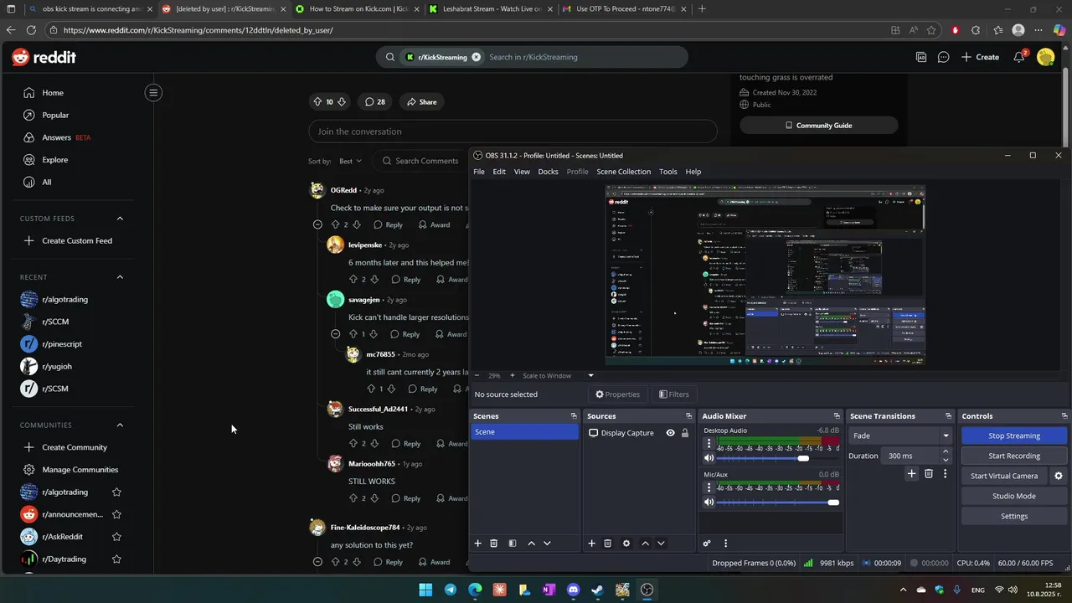Collapse Reddit left sidebar hamburger button
The image size is (1072, 603).
pyautogui.click(x=153, y=93)
